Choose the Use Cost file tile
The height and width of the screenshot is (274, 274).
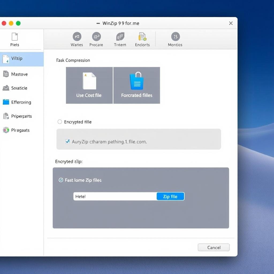(x=89, y=85)
